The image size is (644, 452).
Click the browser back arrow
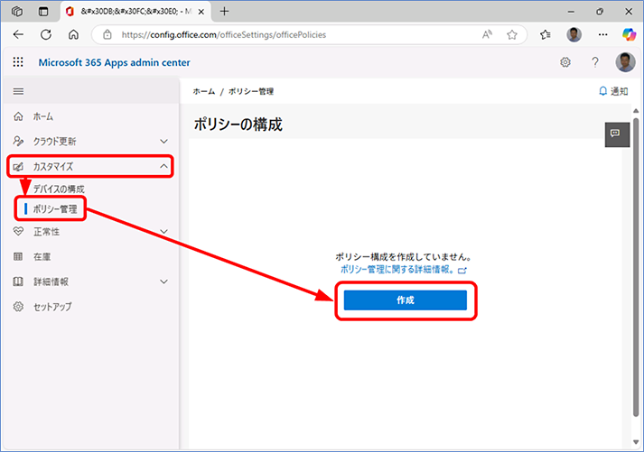(x=18, y=34)
